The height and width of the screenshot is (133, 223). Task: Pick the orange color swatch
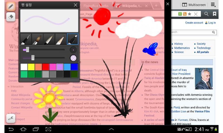38,67
